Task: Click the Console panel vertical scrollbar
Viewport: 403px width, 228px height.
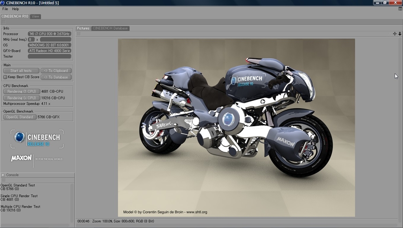Action: [72, 203]
